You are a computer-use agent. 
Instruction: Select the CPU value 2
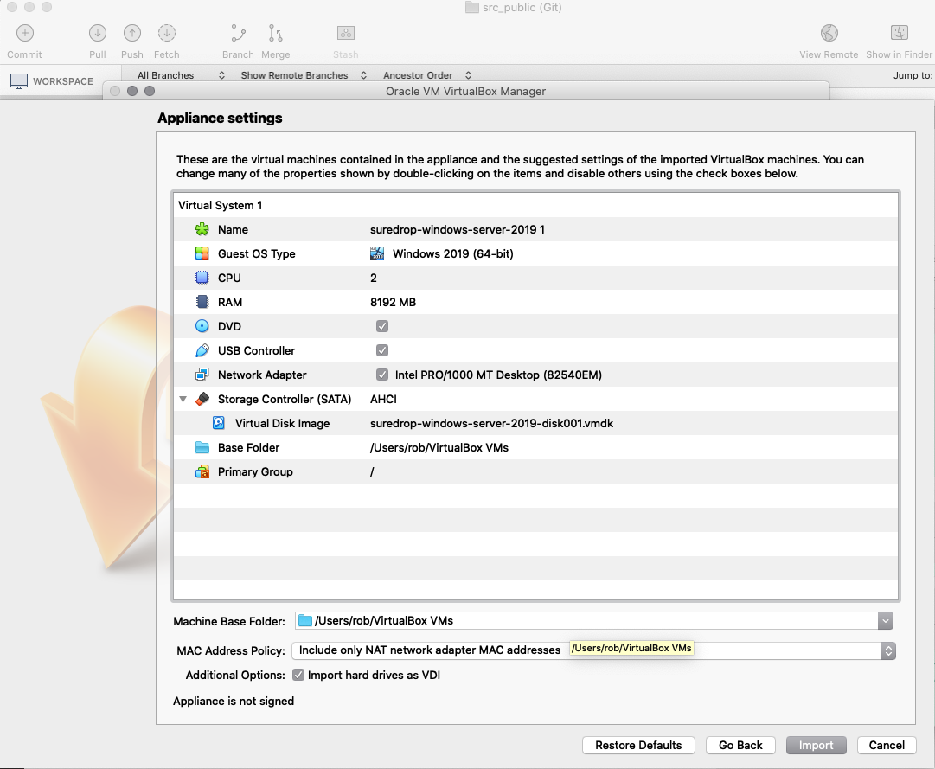click(x=374, y=278)
